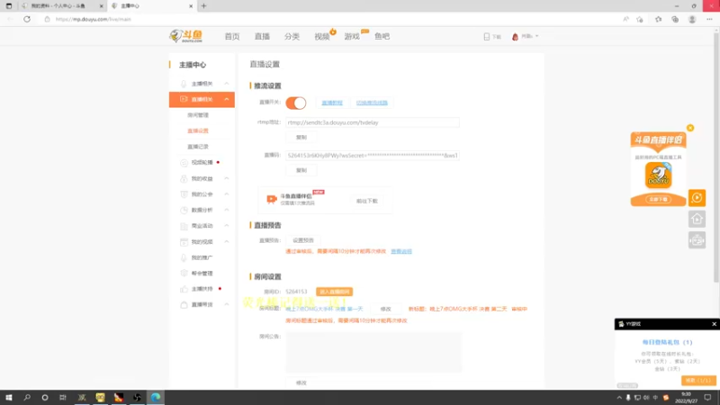
Task: Click 修改 next to the room title
Action: pyautogui.click(x=386, y=309)
